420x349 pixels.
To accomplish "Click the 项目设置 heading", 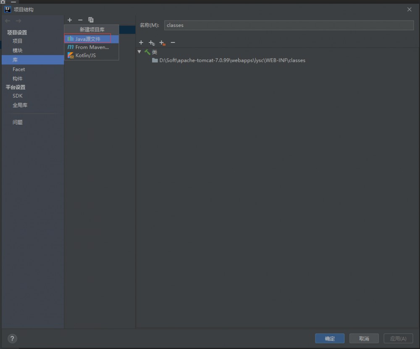I will coord(17,32).
